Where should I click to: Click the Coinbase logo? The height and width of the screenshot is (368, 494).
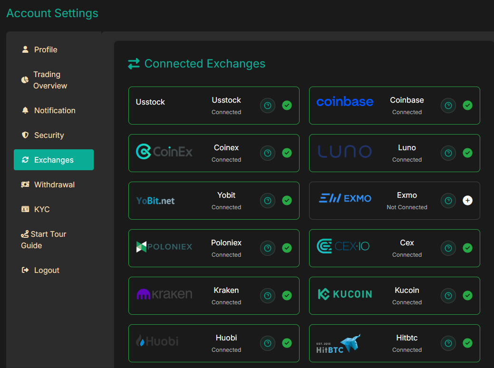345,102
